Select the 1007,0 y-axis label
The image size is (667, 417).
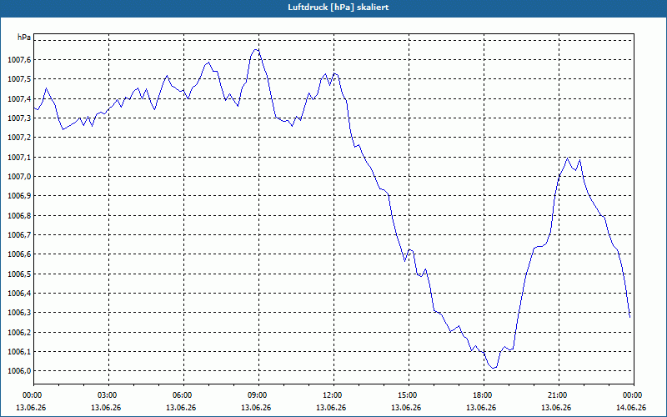pos(19,176)
